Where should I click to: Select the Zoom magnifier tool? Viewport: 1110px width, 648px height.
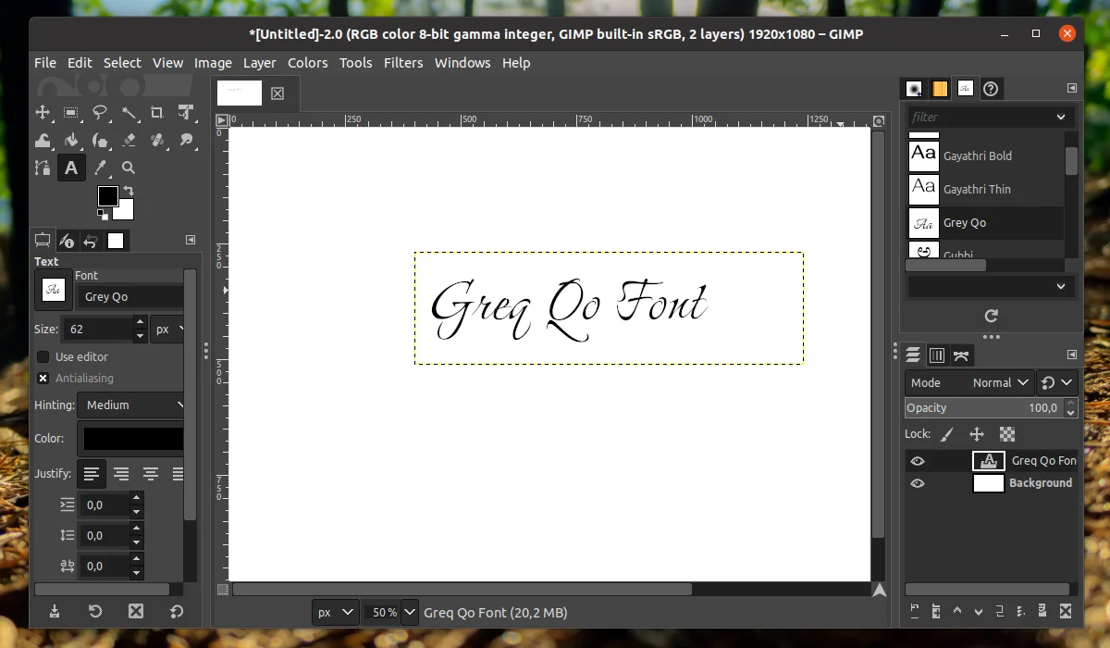tap(129, 168)
